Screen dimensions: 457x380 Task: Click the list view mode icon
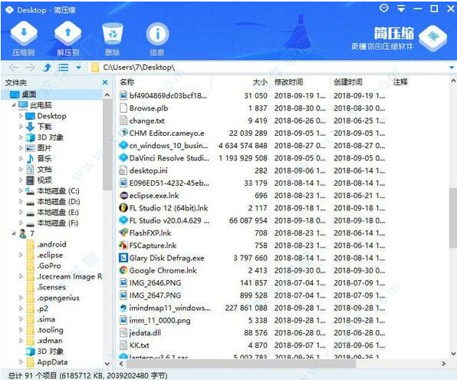(x=63, y=68)
